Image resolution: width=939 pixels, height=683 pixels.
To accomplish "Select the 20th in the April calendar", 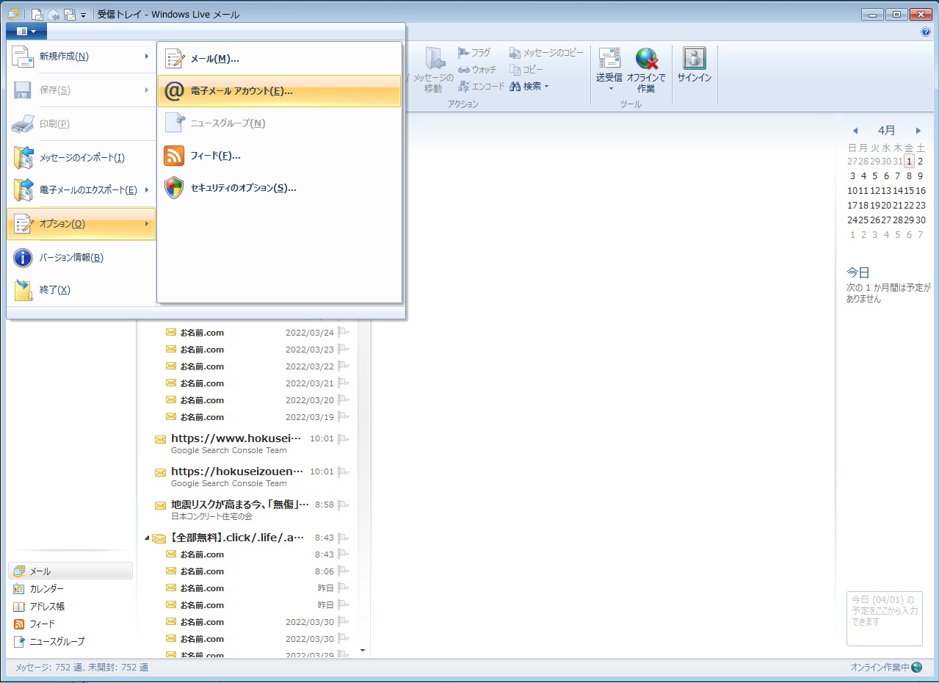I will pyautogui.click(x=886, y=206).
